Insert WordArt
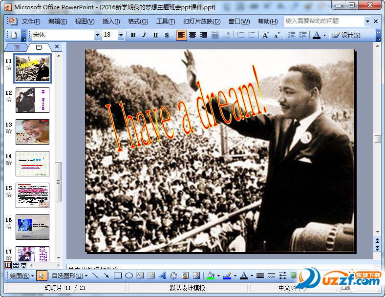Image resolution: width=385 pixels, height=297 pixels. 163,276
